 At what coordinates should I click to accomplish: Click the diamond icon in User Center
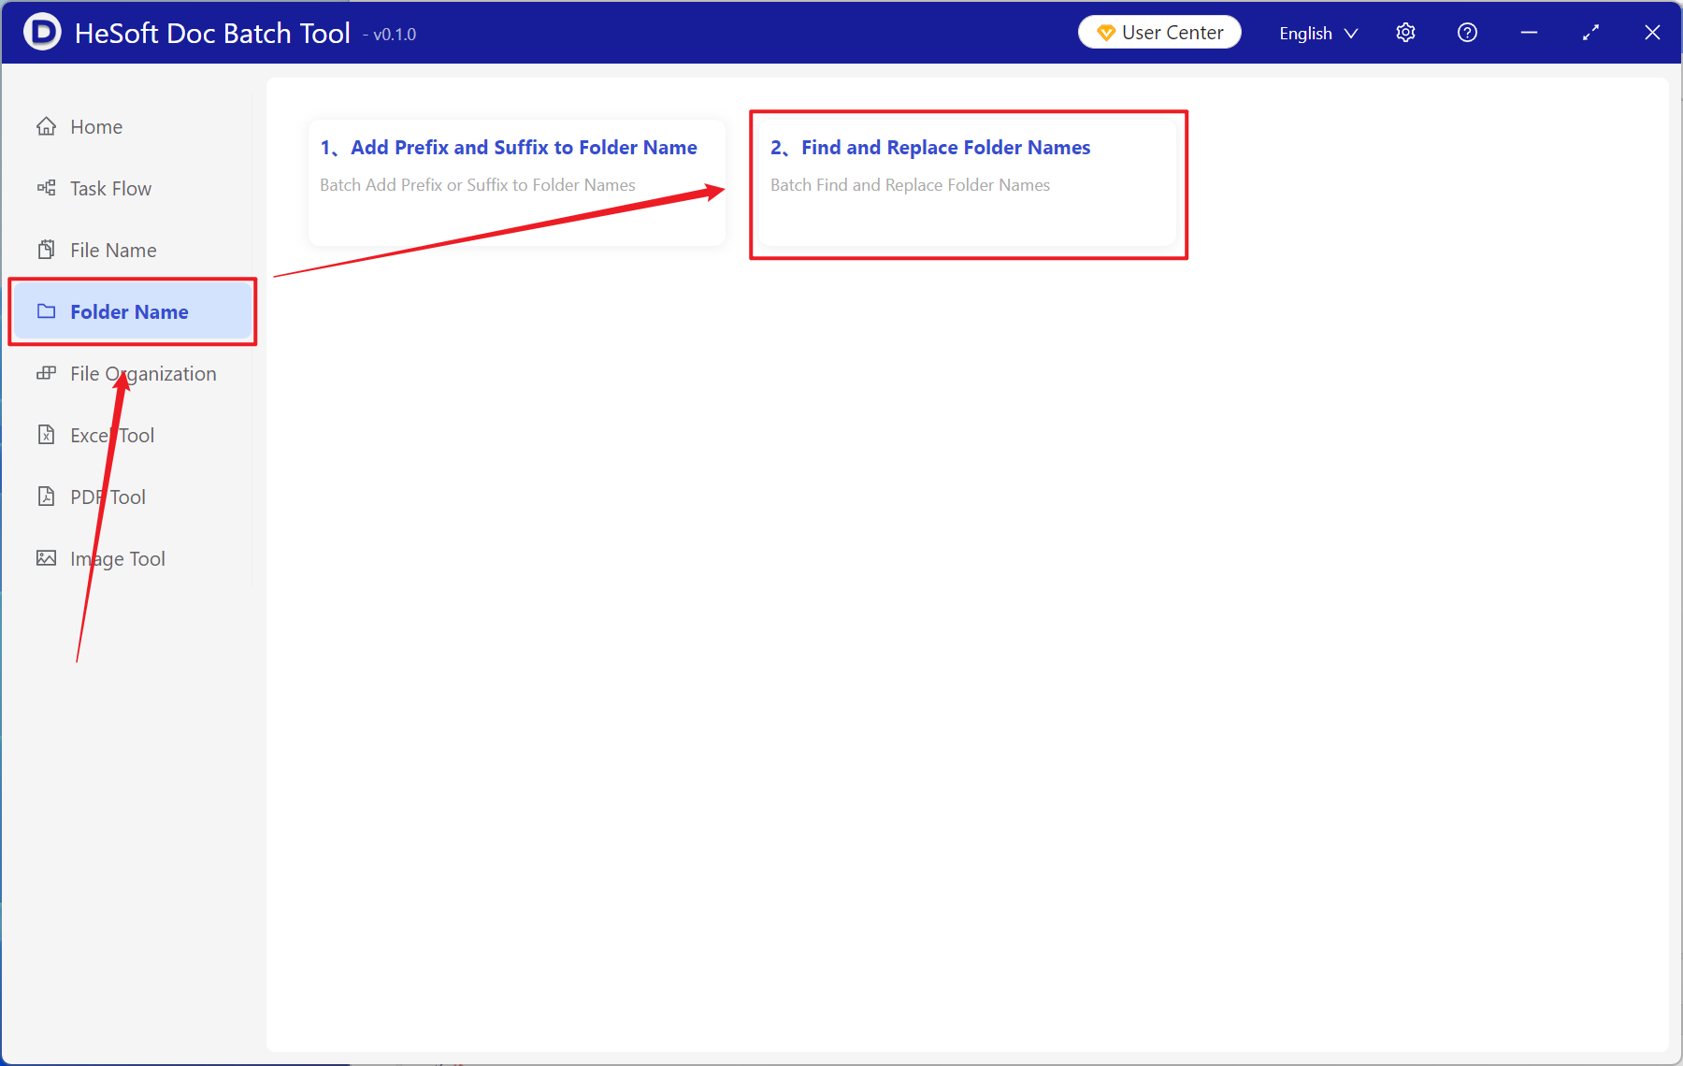pyautogui.click(x=1105, y=33)
